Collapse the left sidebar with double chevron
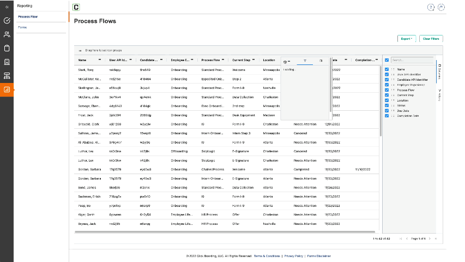 point(7,7)
